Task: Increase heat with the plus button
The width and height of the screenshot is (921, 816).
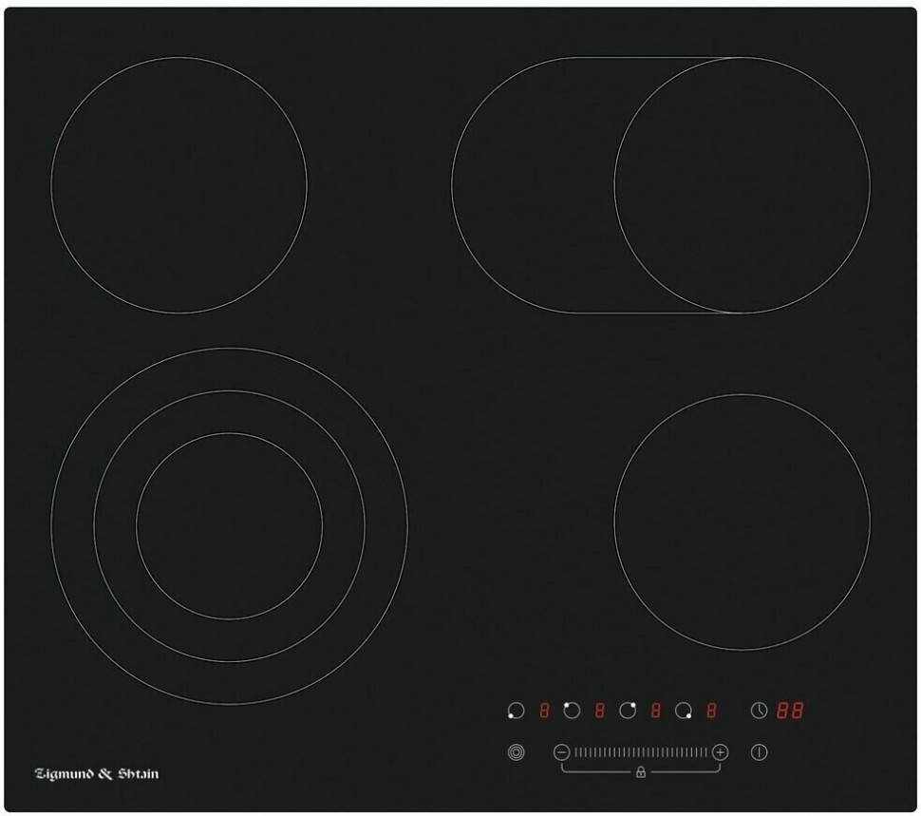Action: (720, 752)
